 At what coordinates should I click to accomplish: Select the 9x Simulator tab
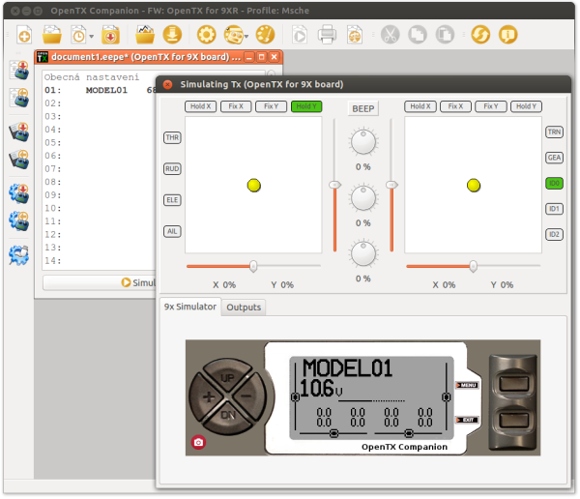[189, 308]
